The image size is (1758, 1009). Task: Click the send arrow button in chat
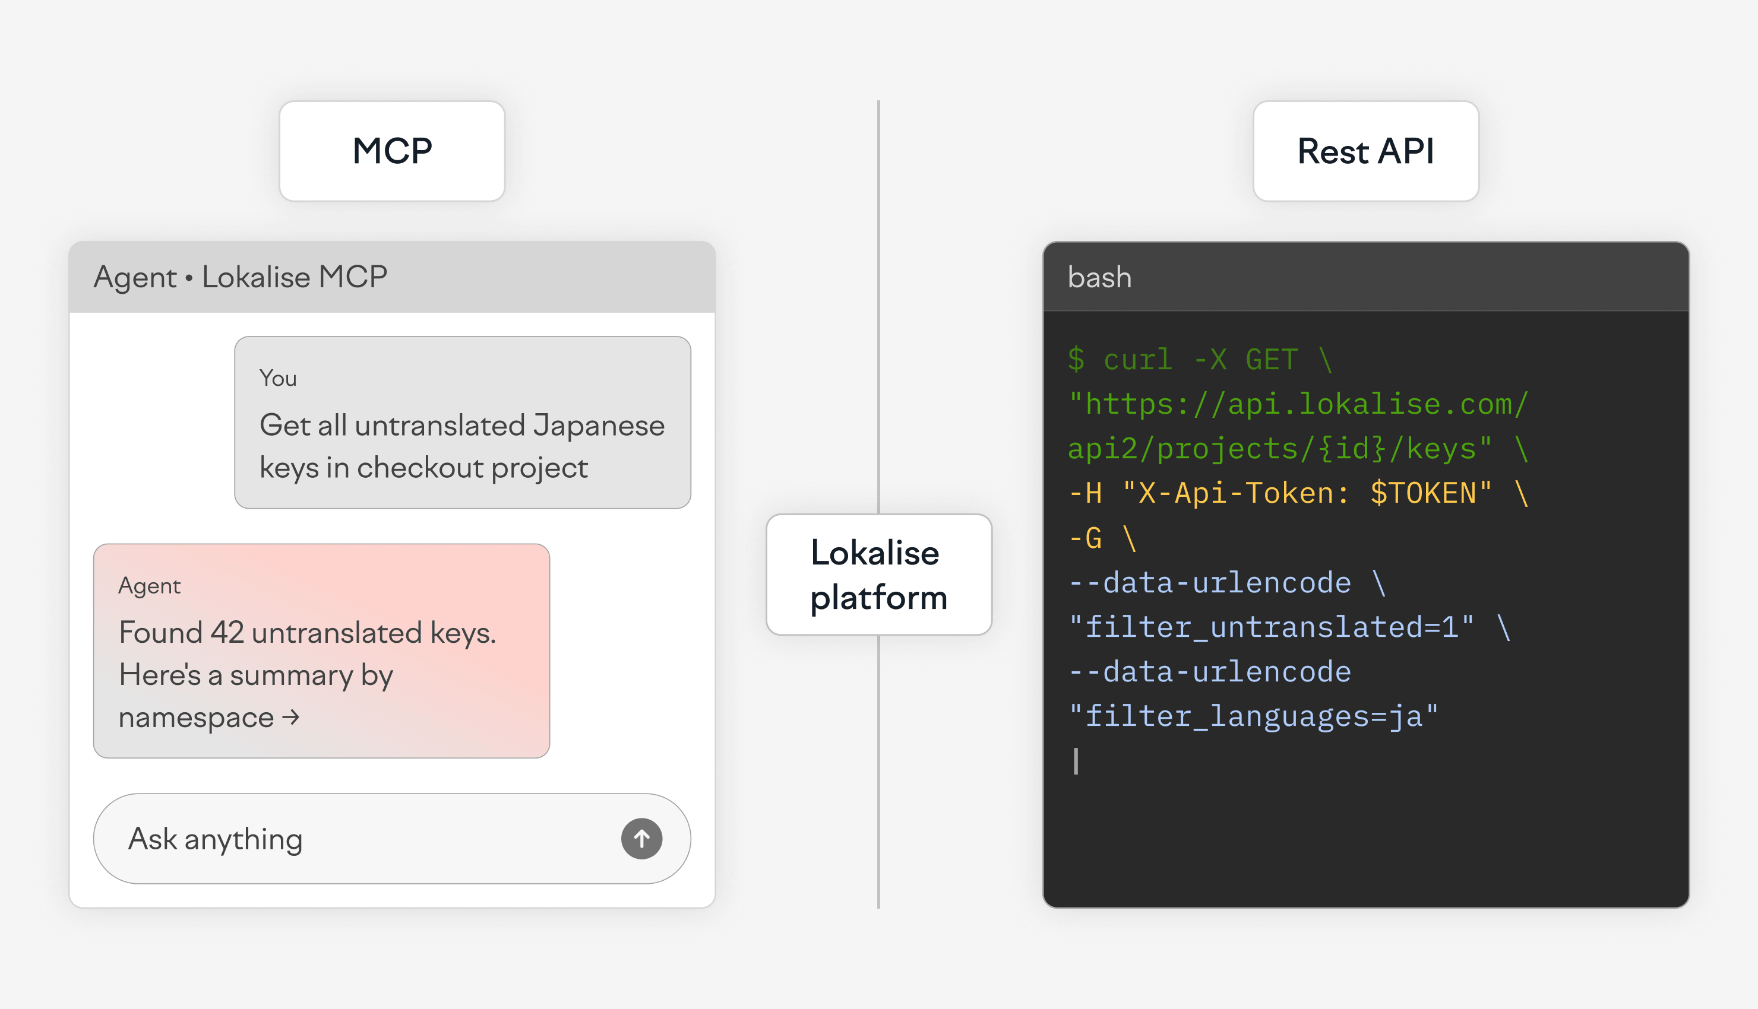click(641, 839)
